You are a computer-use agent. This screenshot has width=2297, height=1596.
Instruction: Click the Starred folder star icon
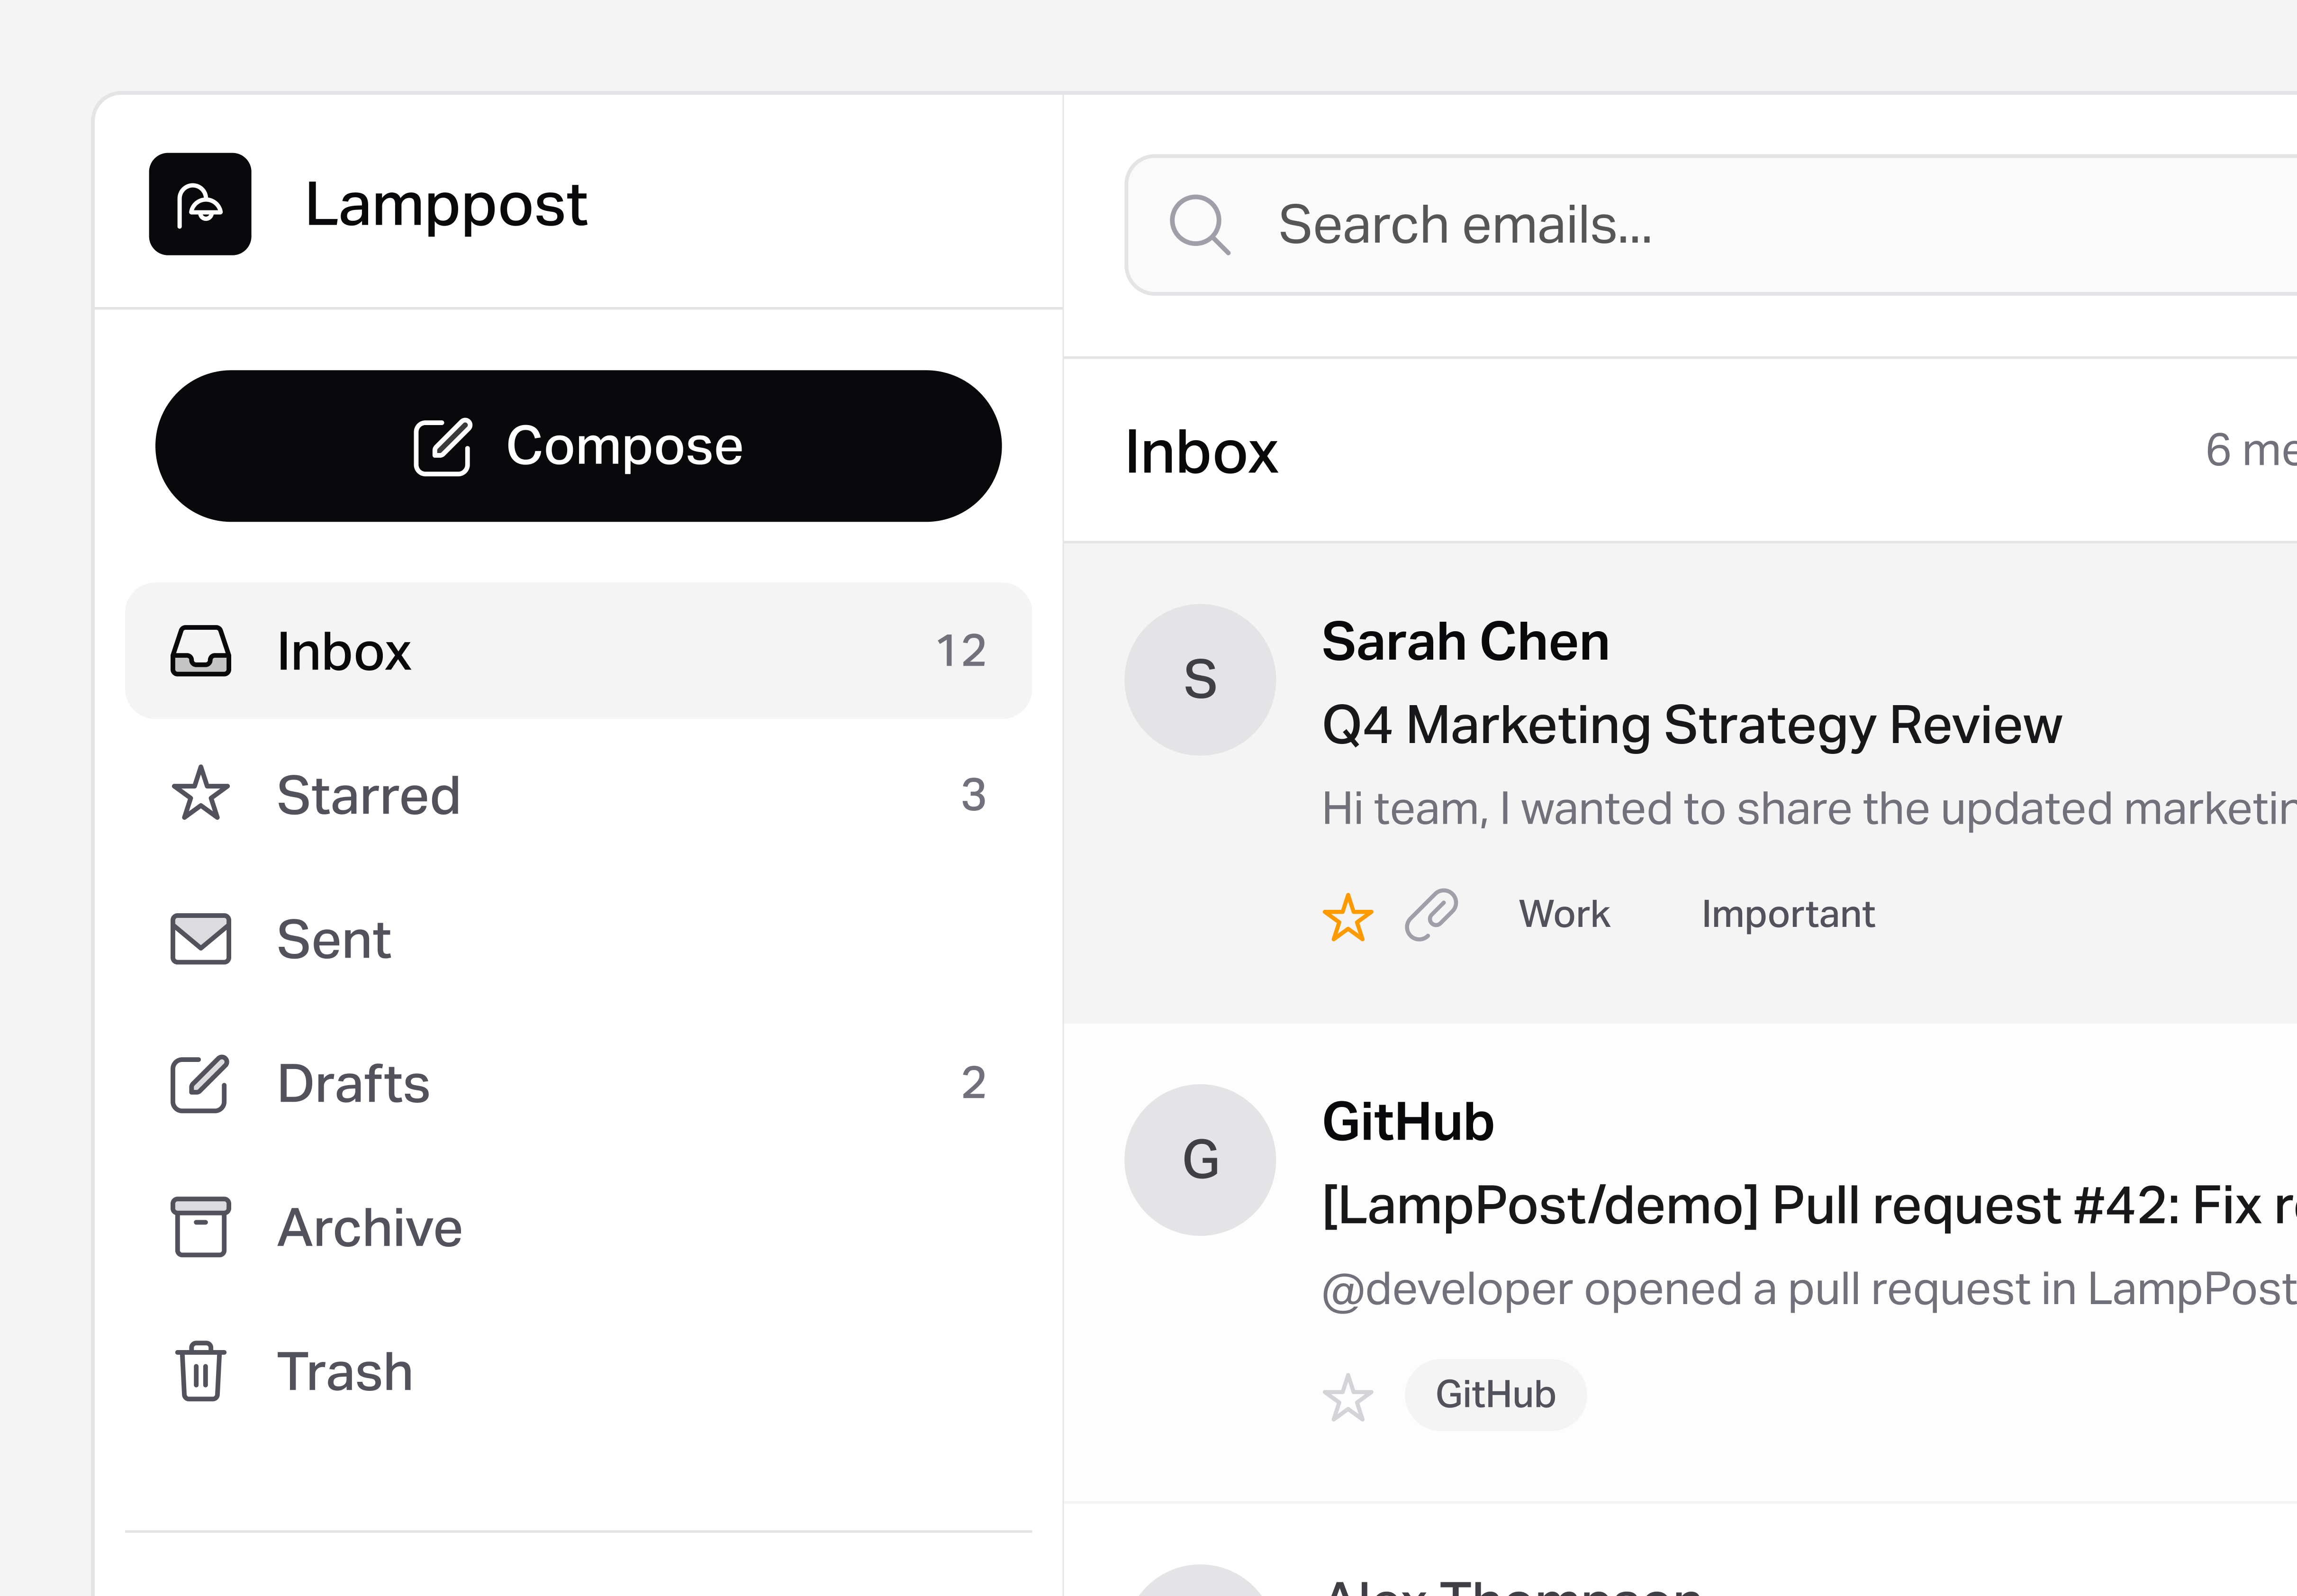[200, 795]
